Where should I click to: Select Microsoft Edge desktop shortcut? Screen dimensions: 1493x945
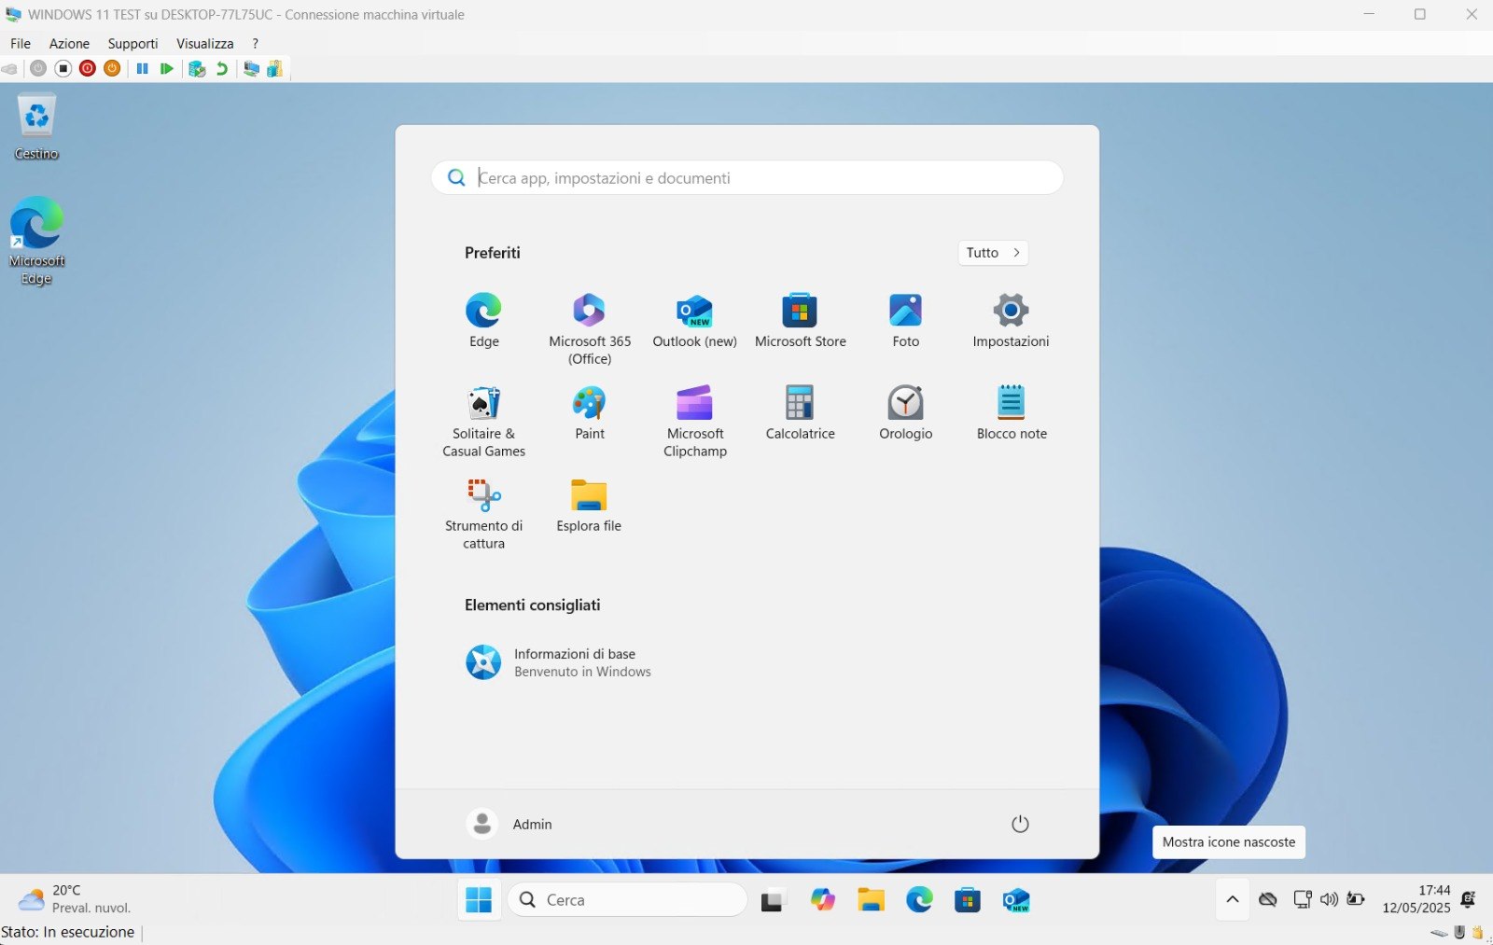36,241
